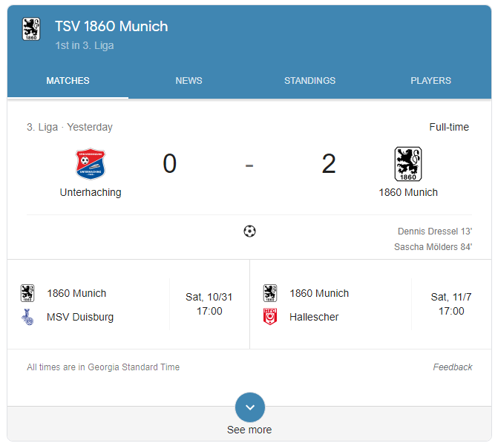Switch to the Standings tab
Screen dimensions: 498x443
pyautogui.click(x=310, y=81)
